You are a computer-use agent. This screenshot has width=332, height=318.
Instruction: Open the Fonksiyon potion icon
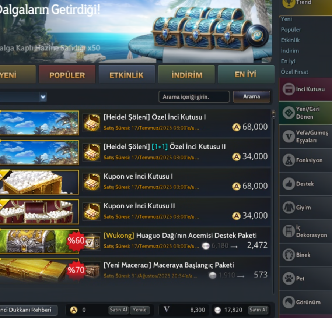click(x=289, y=160)
